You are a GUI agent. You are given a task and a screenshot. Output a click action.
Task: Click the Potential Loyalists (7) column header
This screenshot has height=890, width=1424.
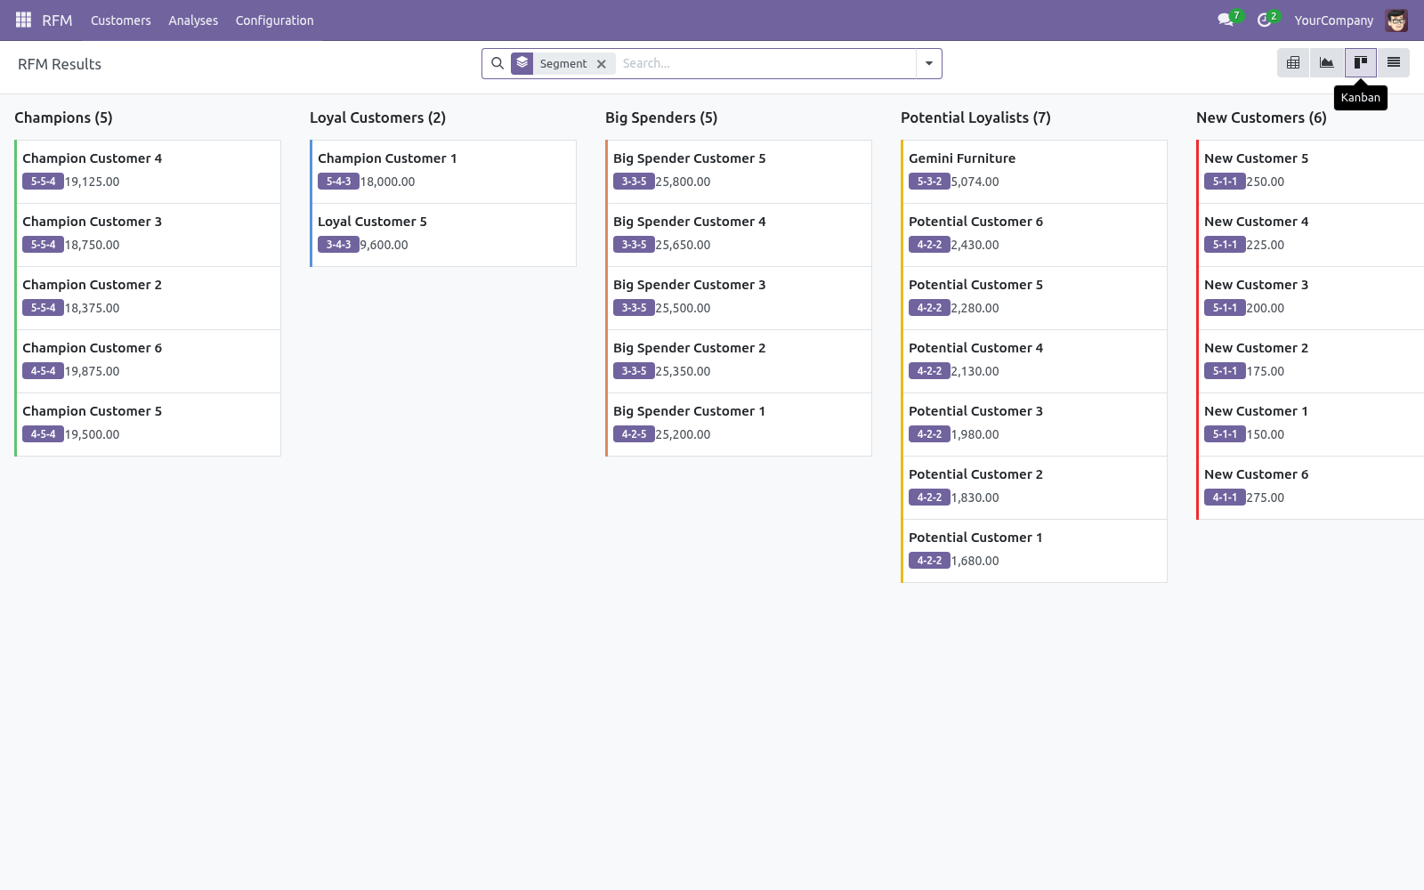(x=975, y=117)
